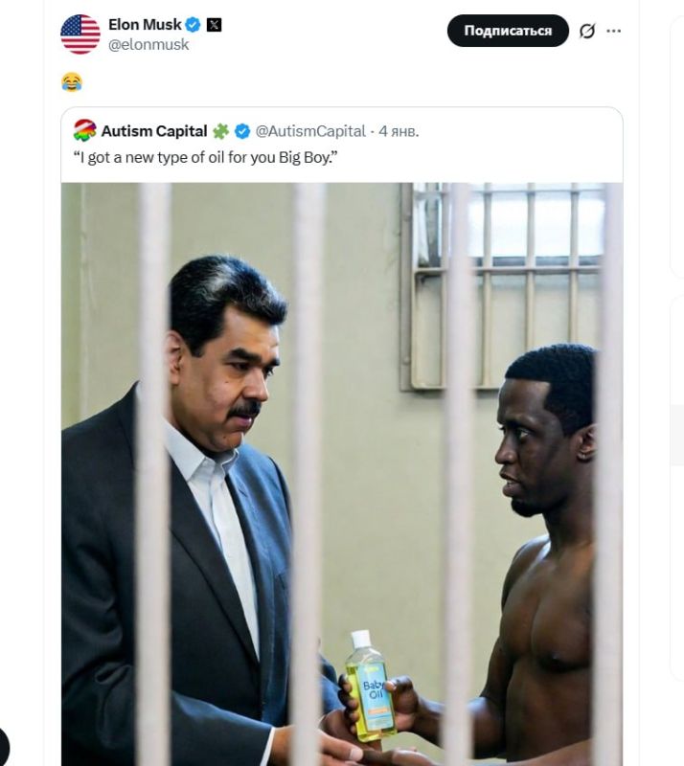Open the @elonmusk handle link
This screenshot has height=766, width=684.
pyautogui.click(x=148, y=45)
